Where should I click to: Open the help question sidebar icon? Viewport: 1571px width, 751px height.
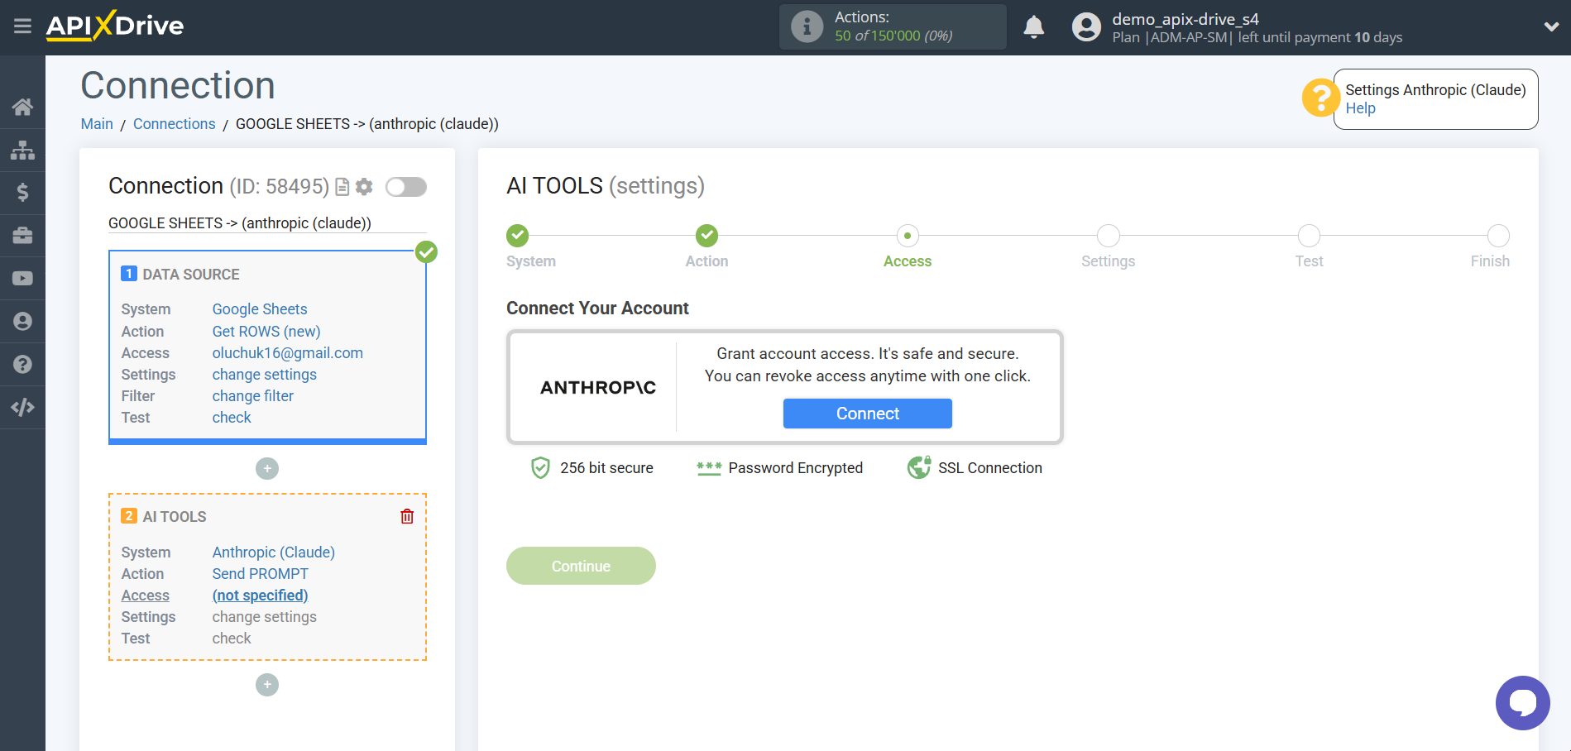click(22, 365)
